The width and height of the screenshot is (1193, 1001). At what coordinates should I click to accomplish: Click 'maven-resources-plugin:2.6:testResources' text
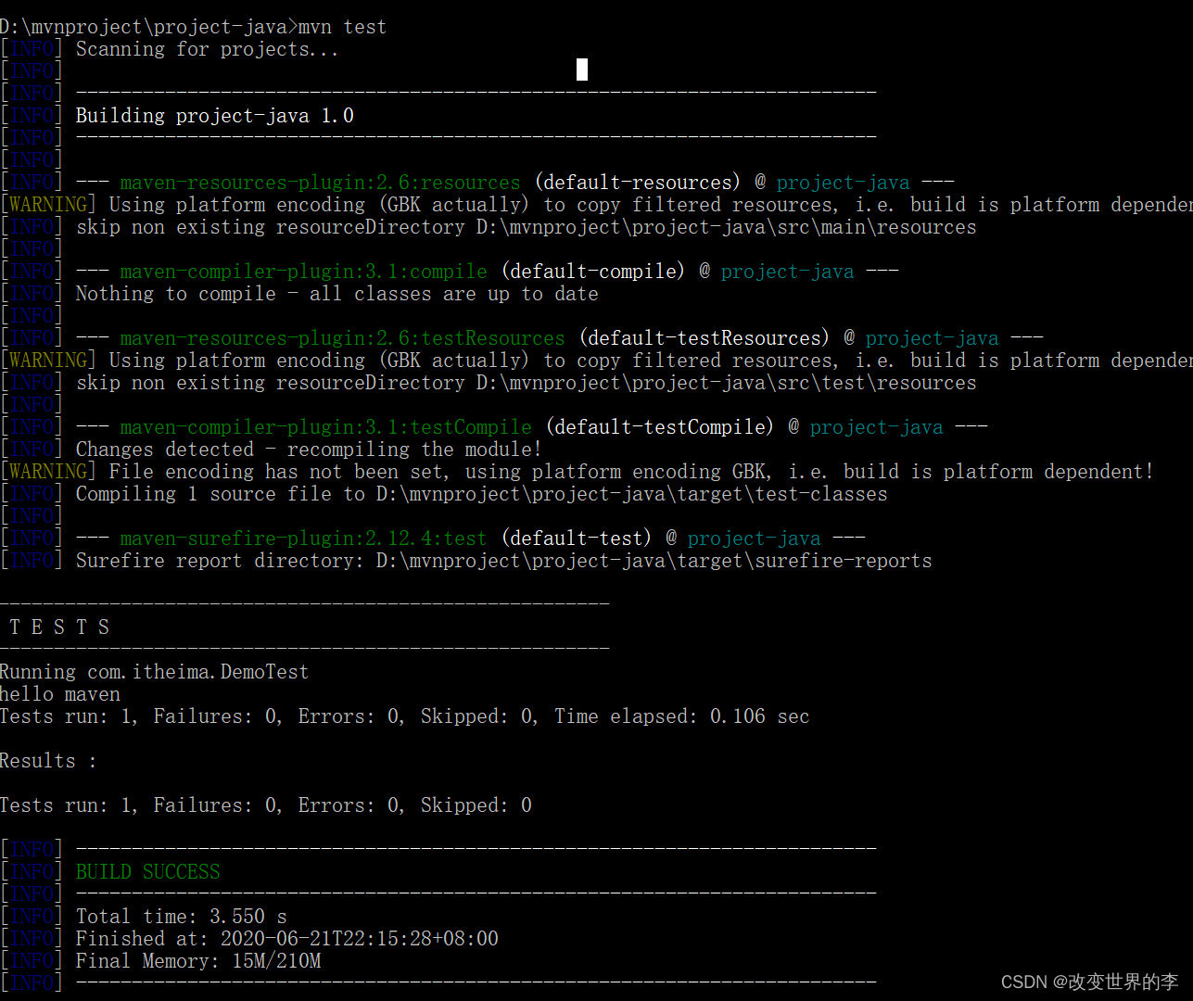pos(343,338)
